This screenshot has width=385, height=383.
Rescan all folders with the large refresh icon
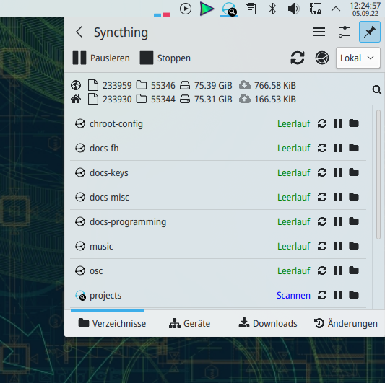(x=298, y=58)
